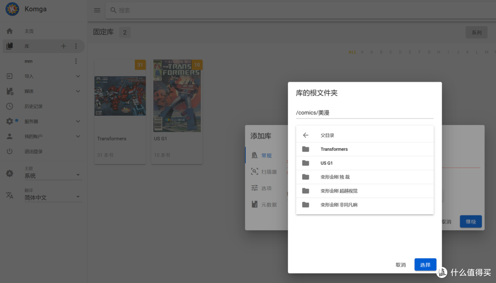Image resolution: width=496 pixels, height=283 pixels.
Task: Click the 系列 button at top right
Action: click(476, 32)
